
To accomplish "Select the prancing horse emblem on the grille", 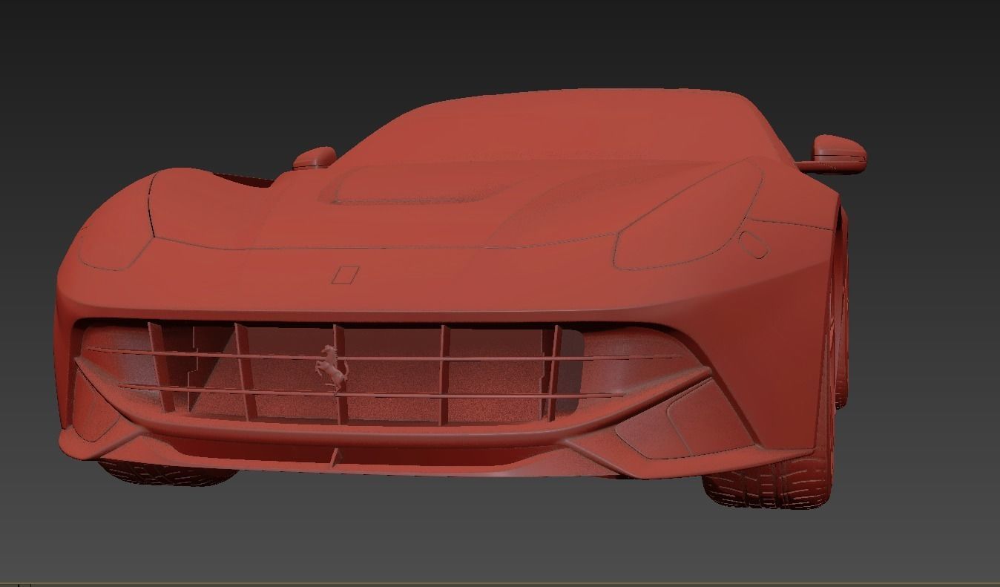I will [332, 368].
